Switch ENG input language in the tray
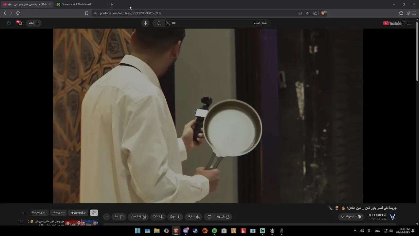This screenshot has height=236, width=419. coord(377,231)
